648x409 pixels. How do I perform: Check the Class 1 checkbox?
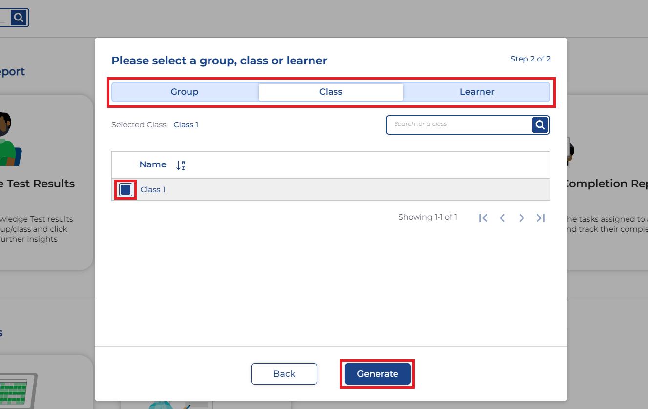coord(125,189)
